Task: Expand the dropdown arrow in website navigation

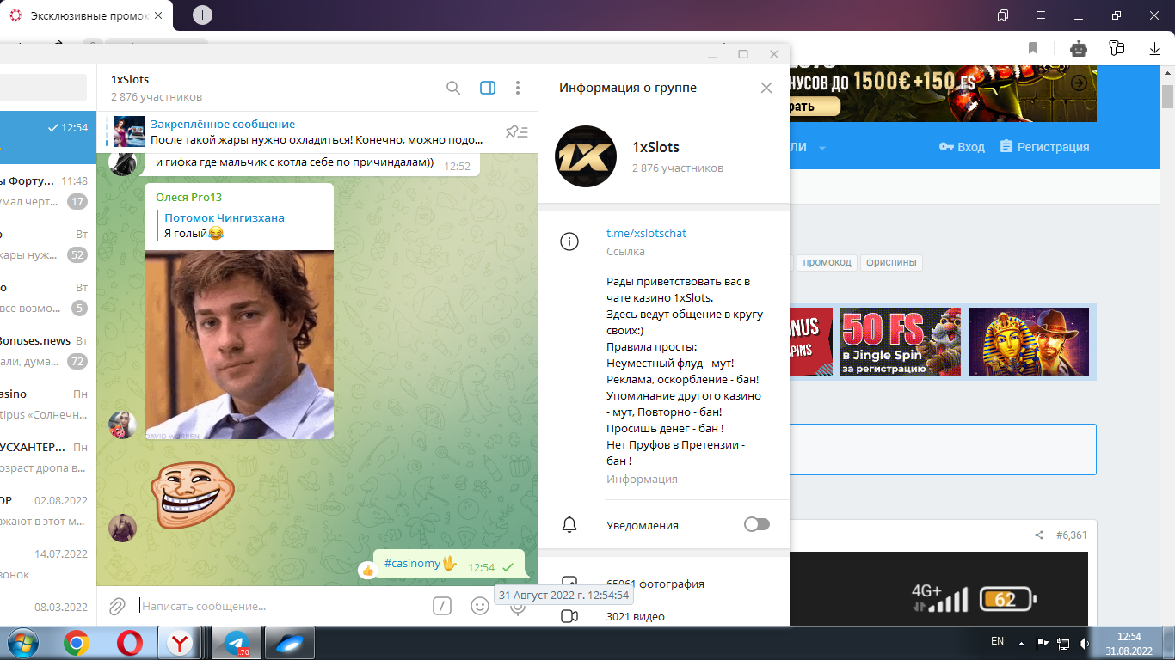Action: coord(822,148)
